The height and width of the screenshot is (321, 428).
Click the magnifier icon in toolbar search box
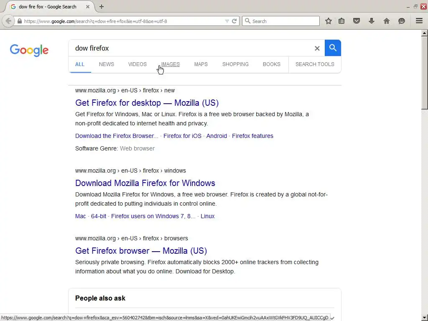(247, 21)
